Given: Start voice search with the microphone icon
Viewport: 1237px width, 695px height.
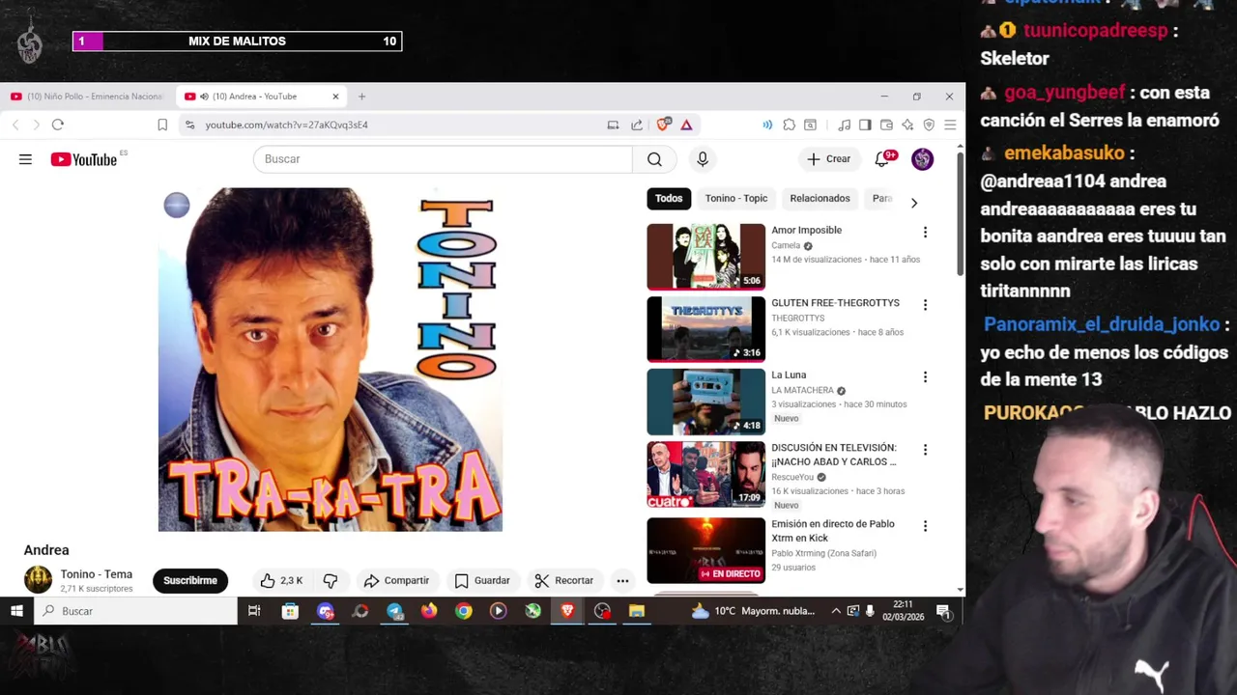Looking at the screenshot, I should tap(703, 159).
